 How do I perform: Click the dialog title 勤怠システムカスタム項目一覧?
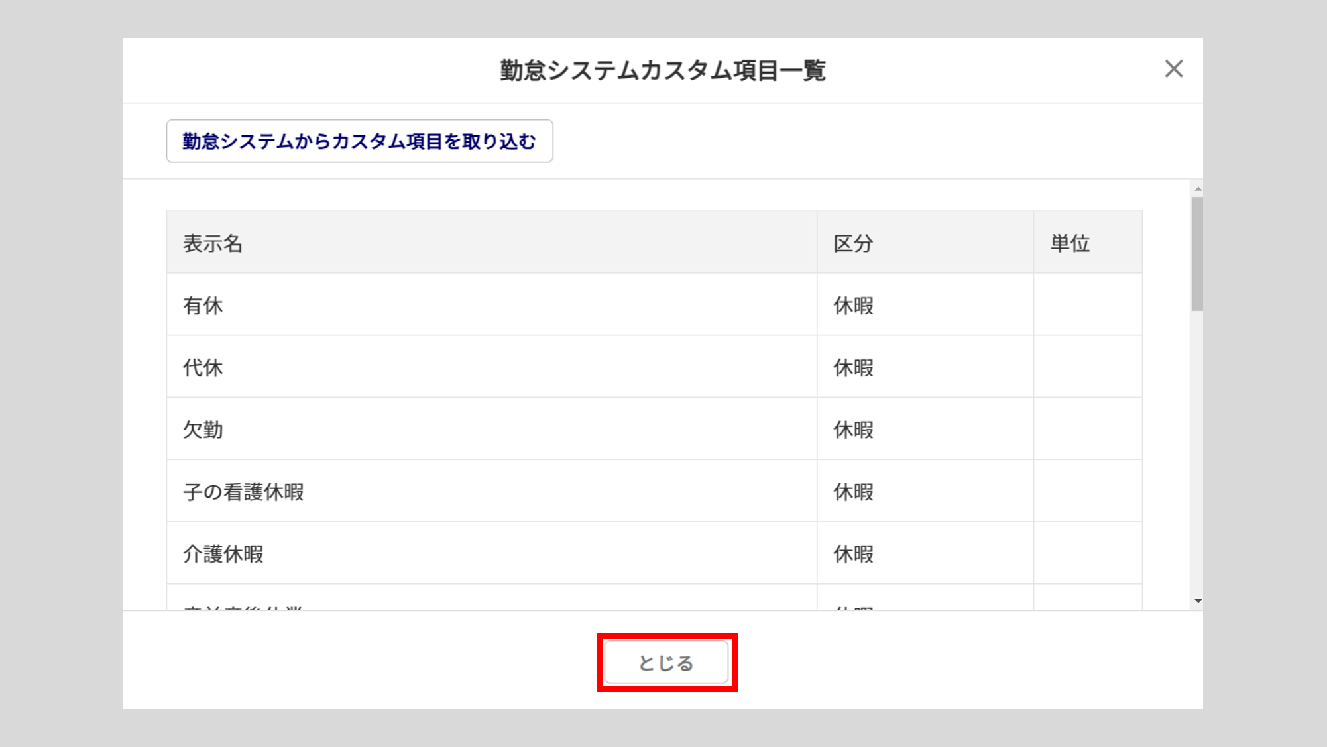point(663,70)
